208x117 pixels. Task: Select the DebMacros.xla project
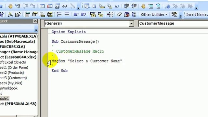pyautogui.click(x=18, y=42)
